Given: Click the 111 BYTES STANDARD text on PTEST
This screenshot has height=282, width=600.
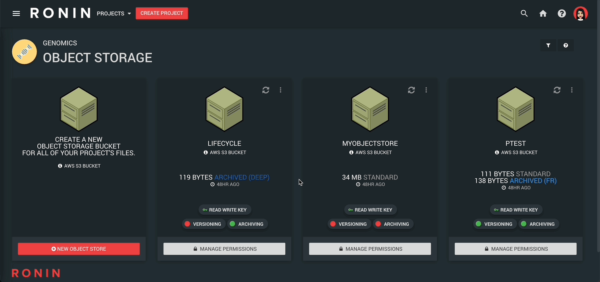Looking at the screenshot, I should 515,174.
